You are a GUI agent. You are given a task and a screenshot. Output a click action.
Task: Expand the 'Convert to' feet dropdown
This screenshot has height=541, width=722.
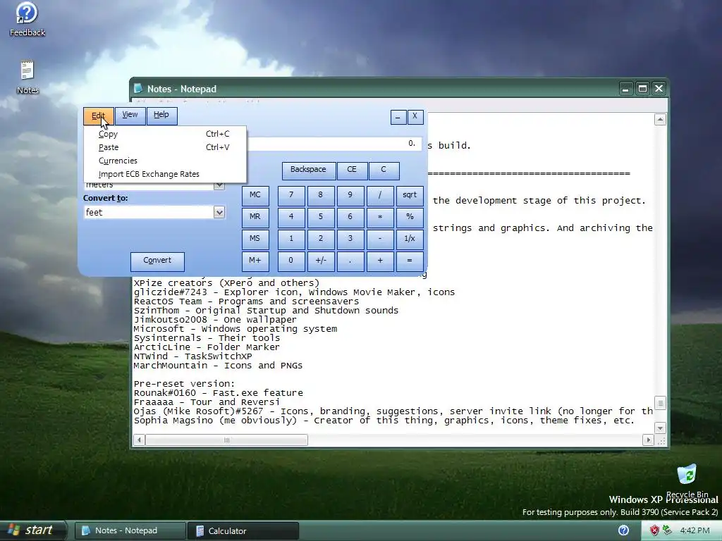[x=219, y=213]
